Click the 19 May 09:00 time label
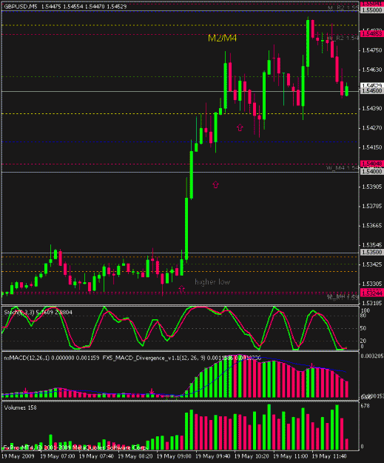The image size is (384, 463). pos(174,456)
